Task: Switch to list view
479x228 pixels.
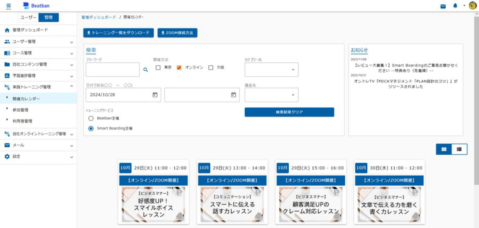Action: [x=459, y=149]
